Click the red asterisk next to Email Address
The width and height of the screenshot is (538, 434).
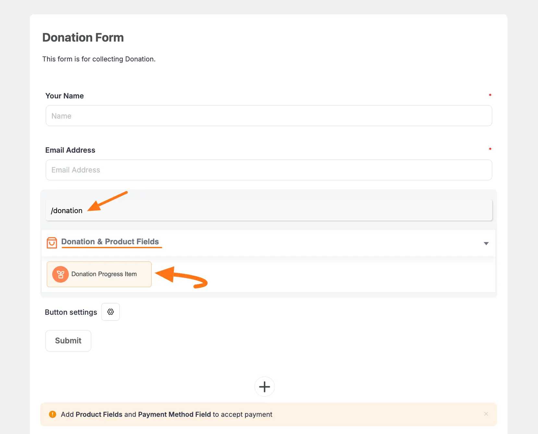[x=490, y=149]
